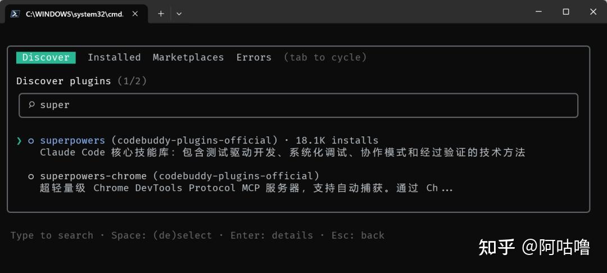
Task: Minimize the terminal window
Action: pyautogui.click(x=539, y=12)
